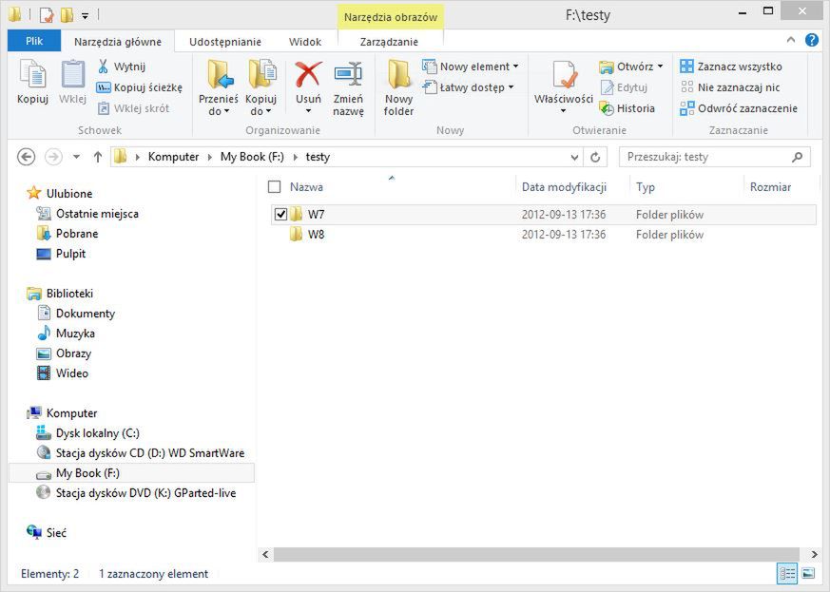Open Ostatnie miejsca in favorites
The height and width of the screenshot is (592, 830).
tap(97, 214)
